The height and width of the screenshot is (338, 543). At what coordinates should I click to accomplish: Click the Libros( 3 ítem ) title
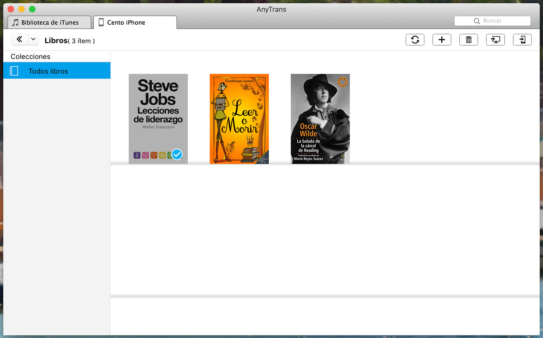(x=70, y=41)
